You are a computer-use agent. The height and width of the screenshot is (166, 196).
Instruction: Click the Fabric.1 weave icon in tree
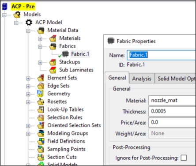point(65,54)
